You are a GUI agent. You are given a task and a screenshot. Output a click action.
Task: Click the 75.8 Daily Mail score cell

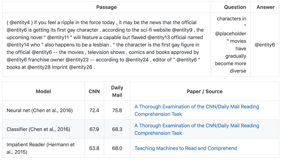[x=117, y=110]
